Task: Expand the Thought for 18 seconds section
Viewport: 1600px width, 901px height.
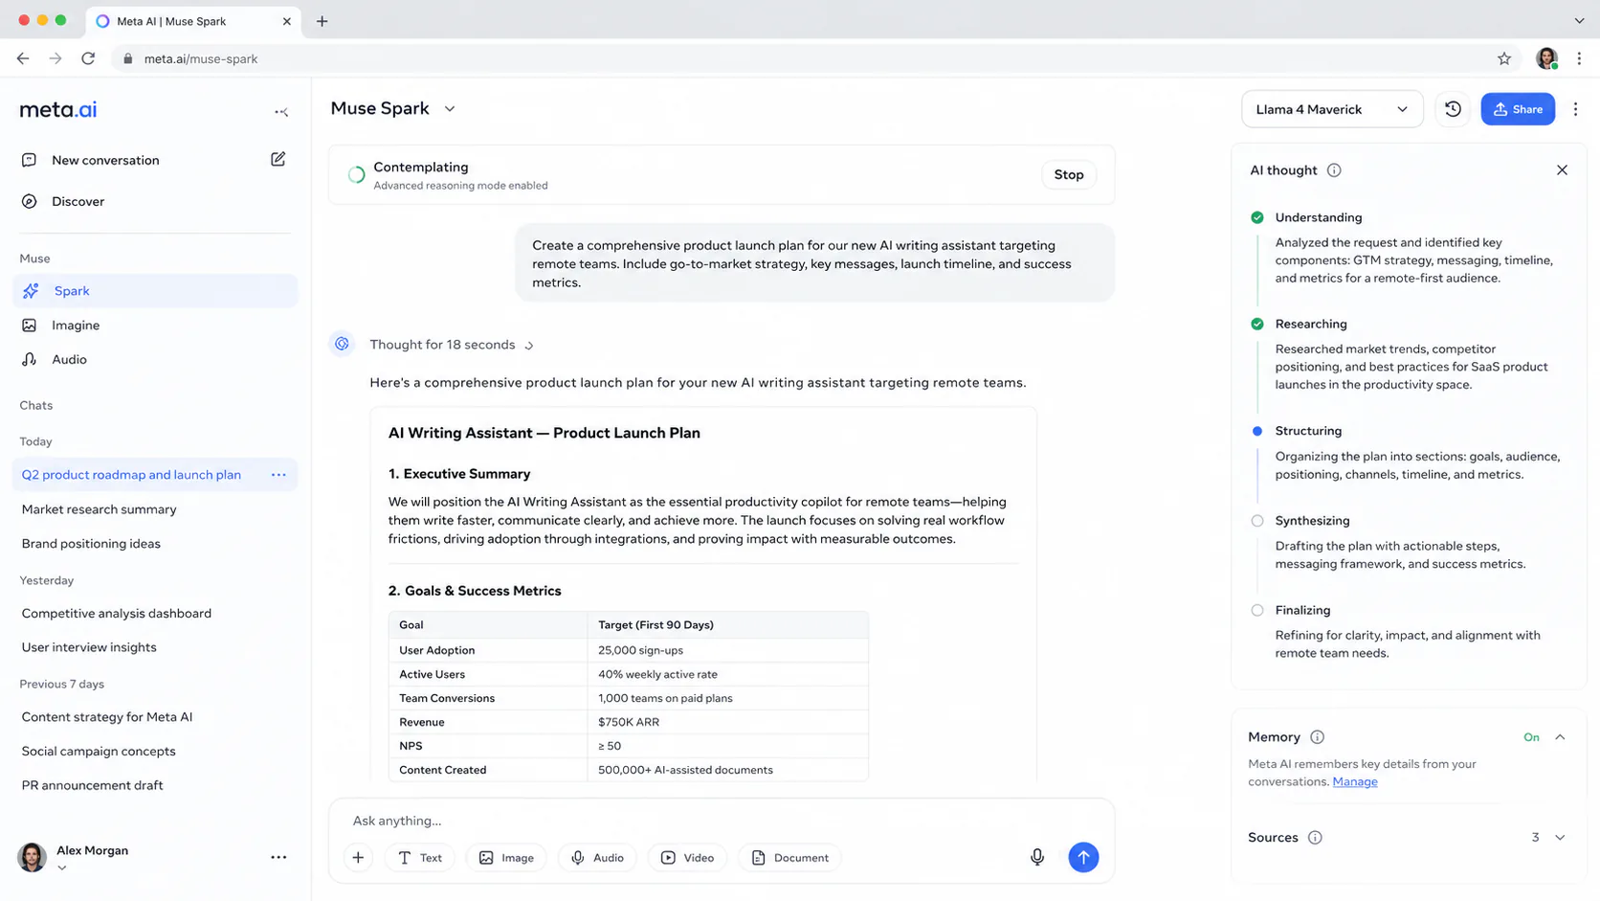Action: (x=452, y=345)
